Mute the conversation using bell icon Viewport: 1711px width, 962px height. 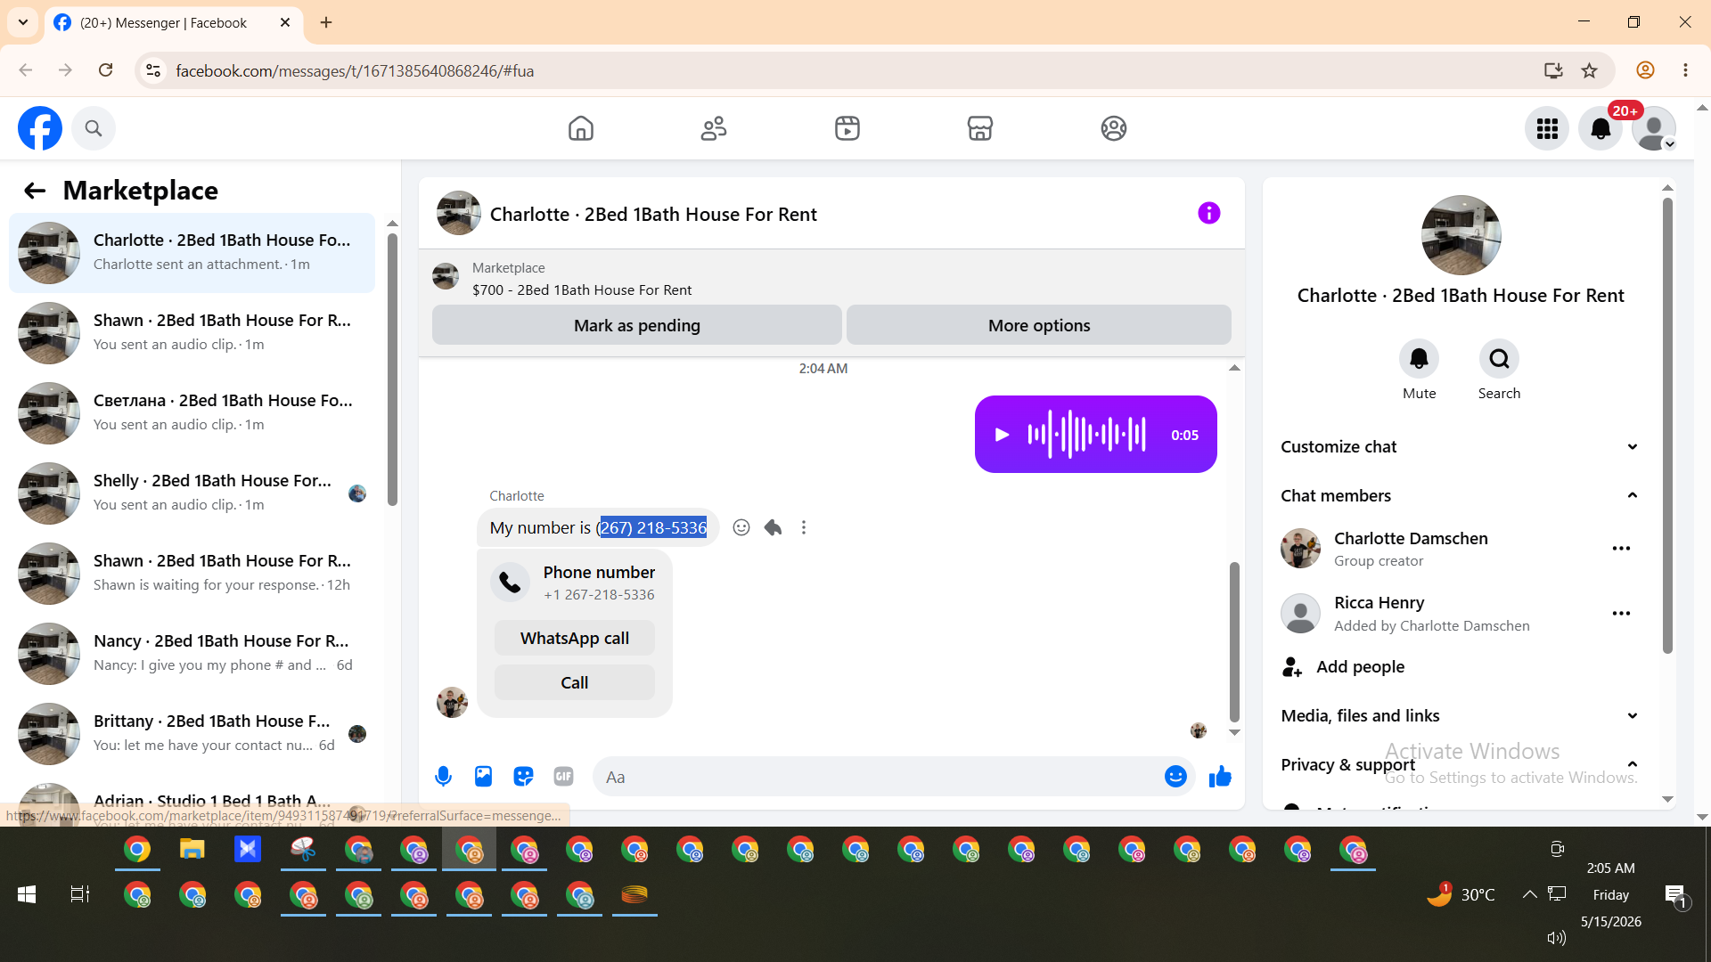[1420, 359]
